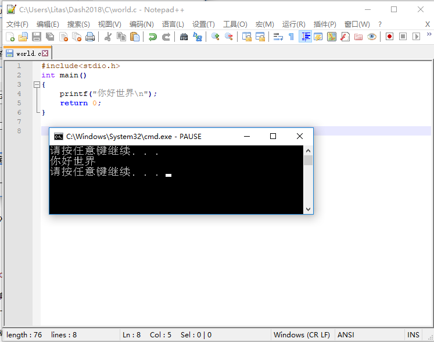
Task: Click the 'return 0;' line
Action: tap(81, 103)
